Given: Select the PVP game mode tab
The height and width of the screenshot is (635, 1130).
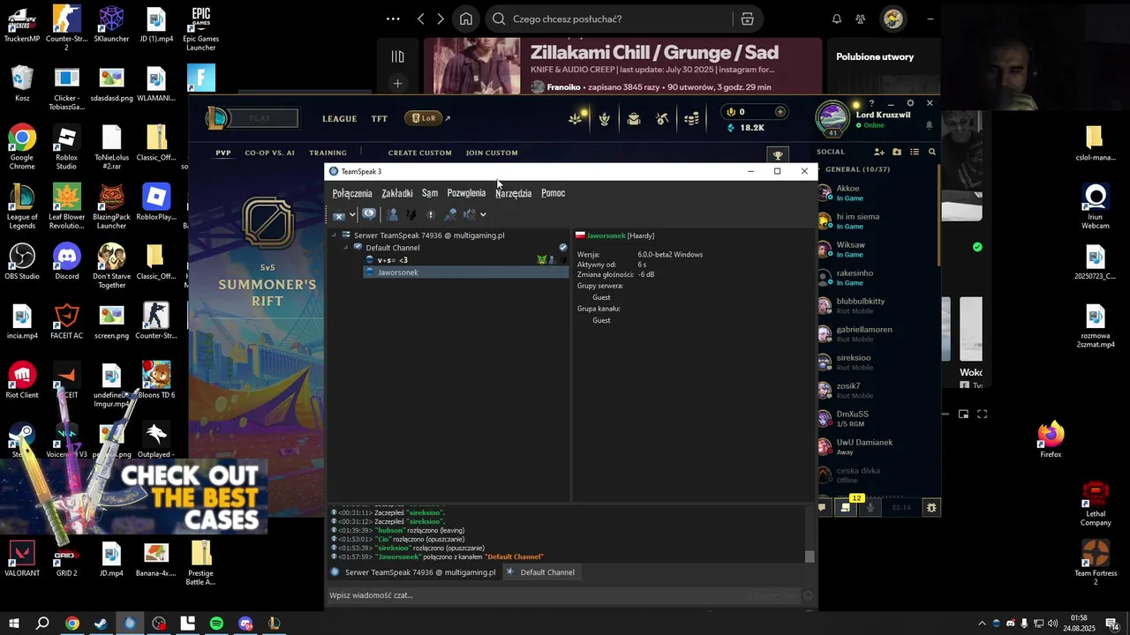Looking at the screenshot, I should pyautogui.click(x=223, y=153).
